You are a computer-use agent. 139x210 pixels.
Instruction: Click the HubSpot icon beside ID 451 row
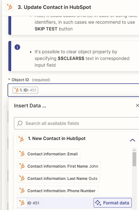click(22, 203)
